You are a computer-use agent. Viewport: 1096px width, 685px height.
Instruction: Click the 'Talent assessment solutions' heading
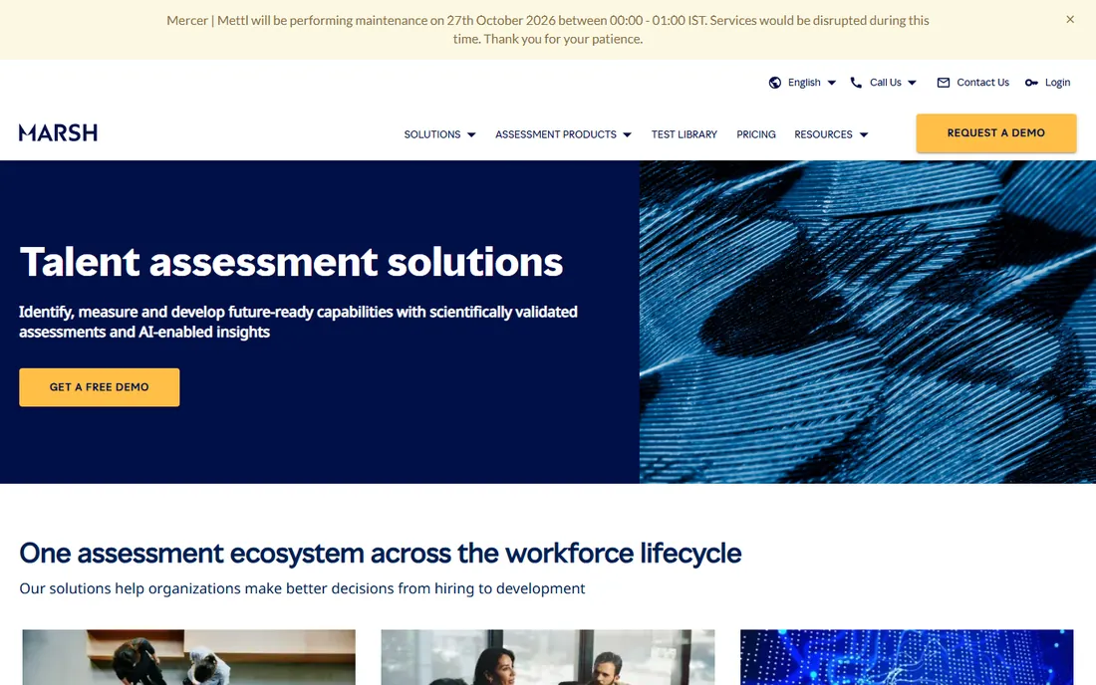291,262
